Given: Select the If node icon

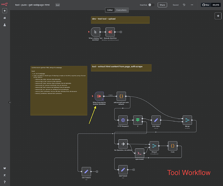Looking at the screenshot, I should click(x=138, y=120).
